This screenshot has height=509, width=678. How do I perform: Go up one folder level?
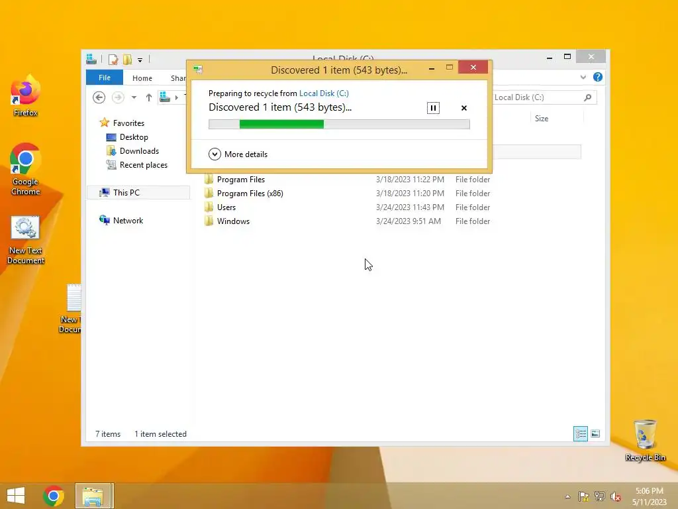149,97
